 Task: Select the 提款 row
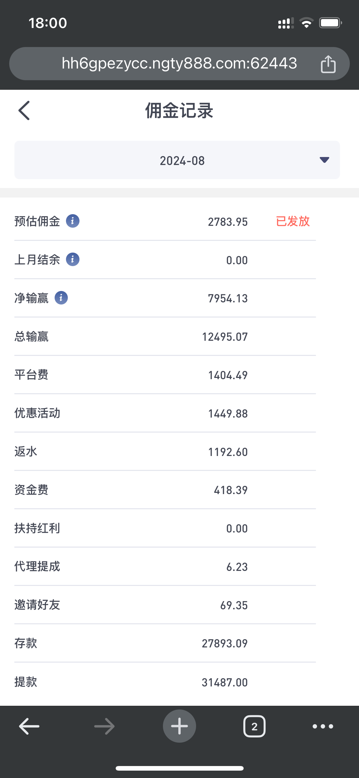[x=165, y=682]
